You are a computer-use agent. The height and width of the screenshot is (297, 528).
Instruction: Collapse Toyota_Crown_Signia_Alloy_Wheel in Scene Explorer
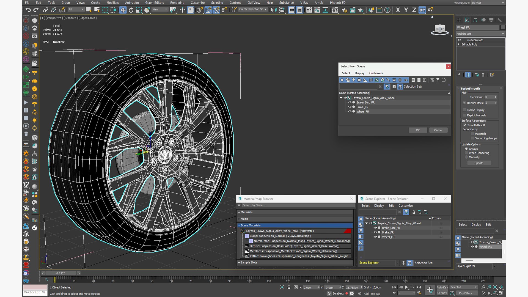[x=367, y=223]
